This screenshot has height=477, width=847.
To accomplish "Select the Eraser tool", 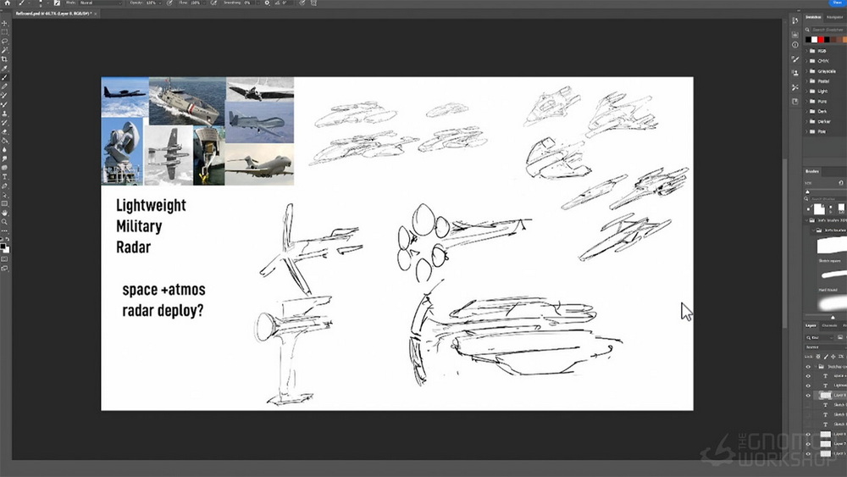I will [4, 132].
